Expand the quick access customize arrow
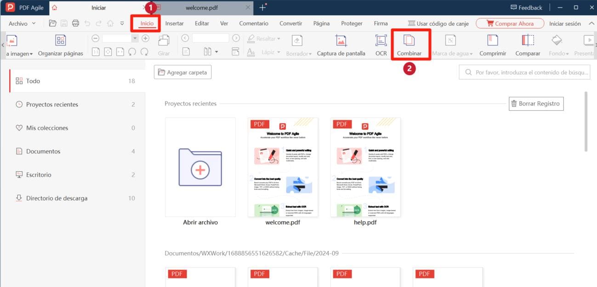Image resolution: width=597 pixels, height=287 pixels. coord(122,23)
